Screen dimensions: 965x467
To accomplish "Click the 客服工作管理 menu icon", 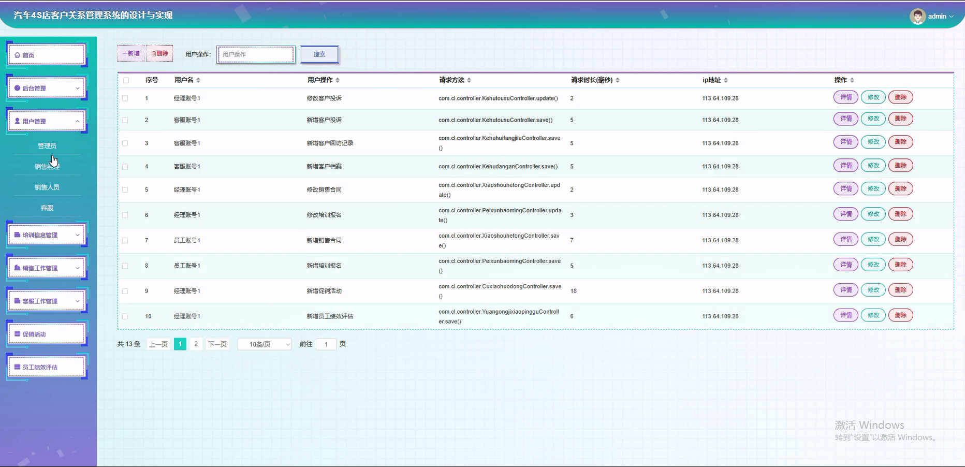I will 18,301.
